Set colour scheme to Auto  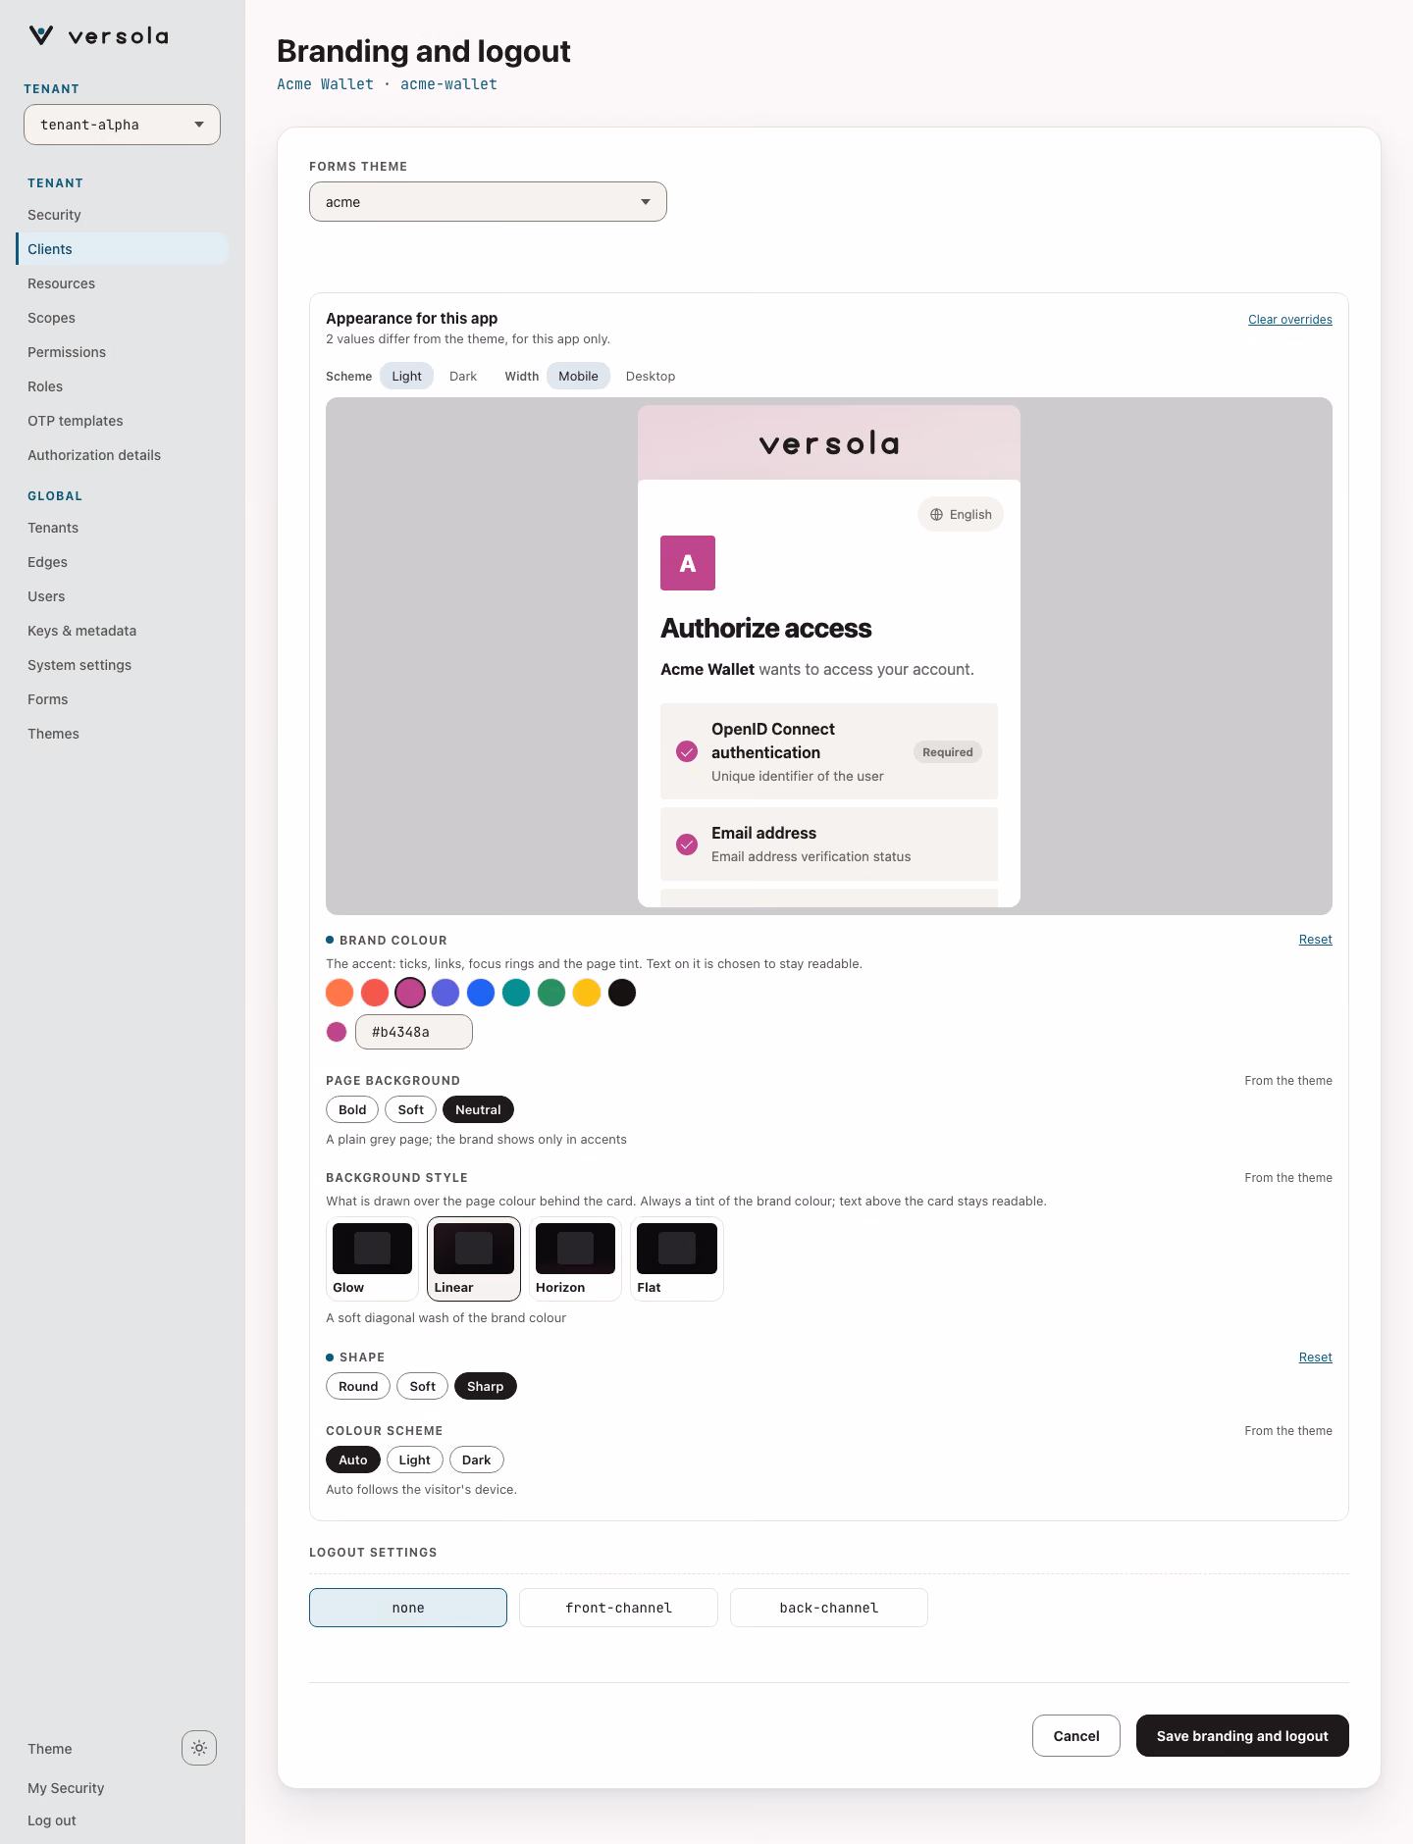353,1460
